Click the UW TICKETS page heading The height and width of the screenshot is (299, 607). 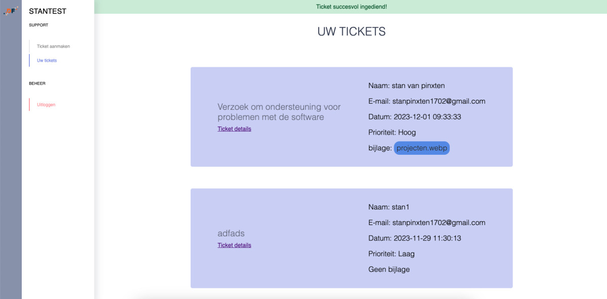[x=352, y=31]
